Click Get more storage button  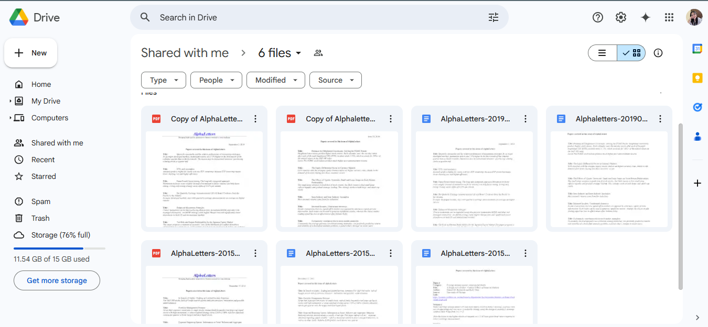(57, 280)
